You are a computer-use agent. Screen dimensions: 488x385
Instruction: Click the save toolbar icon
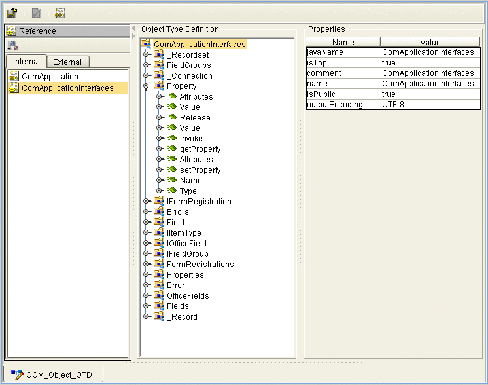[x=12, y=13]
